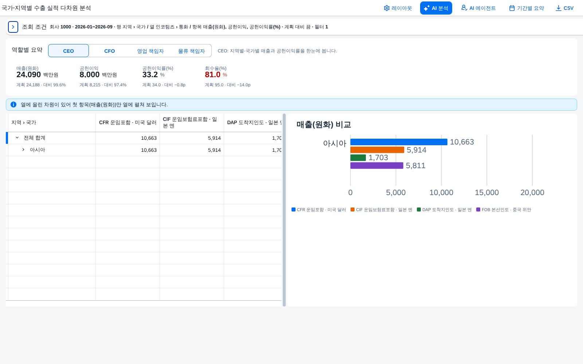Click the blue info icon in the notice banner
This screenshot has width=583, height=364.
[13, 104]
